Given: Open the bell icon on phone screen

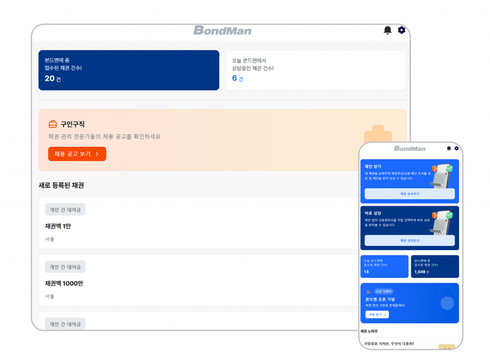Looking at the screenshot, I should (x=449, y=148).
